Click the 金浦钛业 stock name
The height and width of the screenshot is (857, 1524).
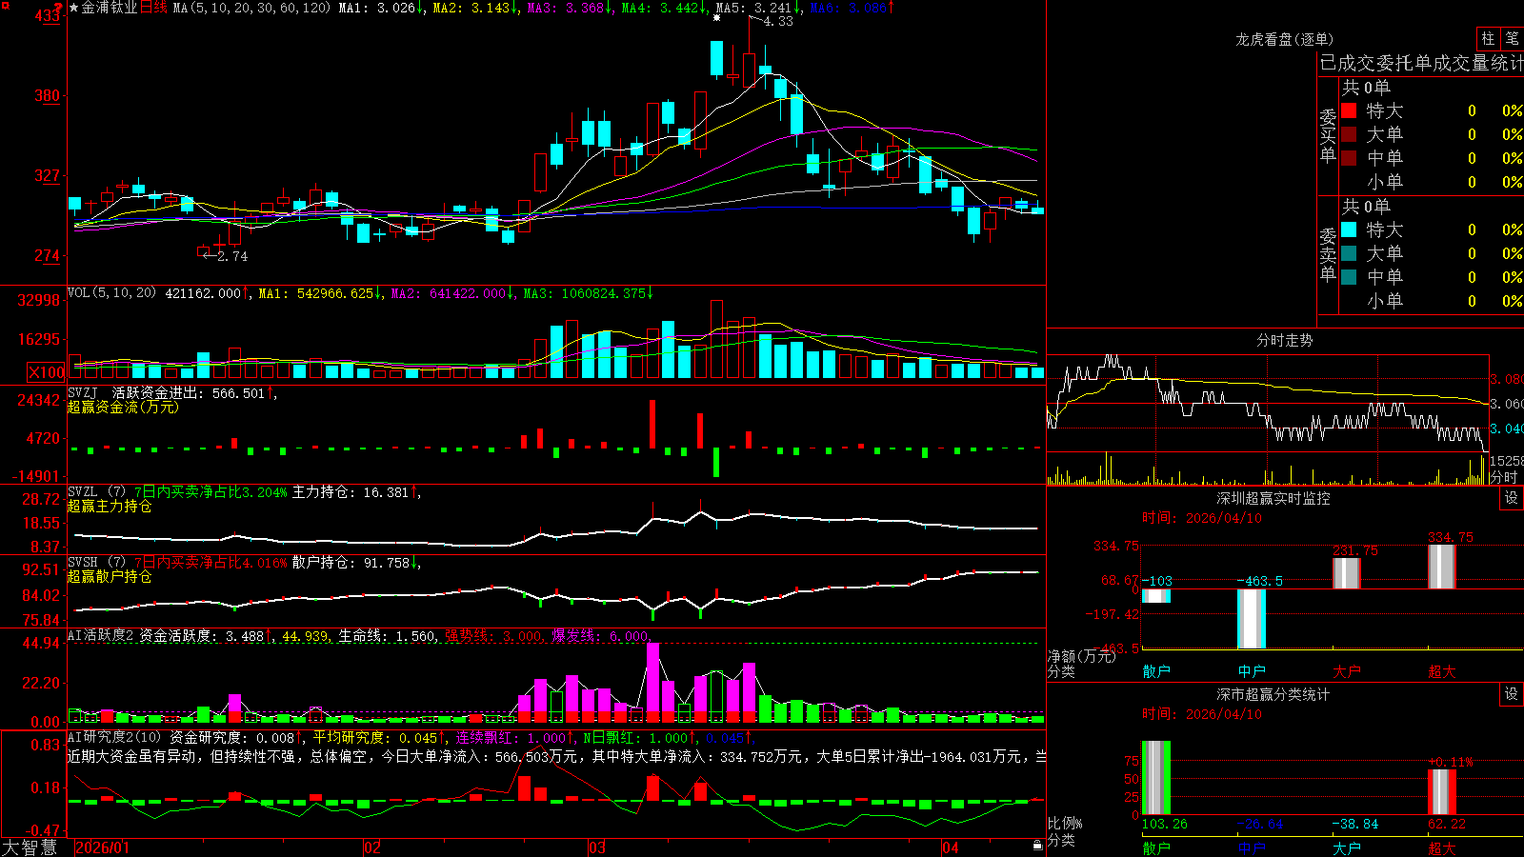pyautogui.click(x=110, y=8)
